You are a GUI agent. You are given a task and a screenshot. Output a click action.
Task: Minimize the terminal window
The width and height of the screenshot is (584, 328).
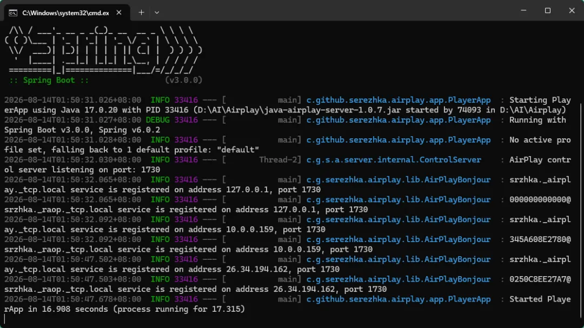(523, 10)
